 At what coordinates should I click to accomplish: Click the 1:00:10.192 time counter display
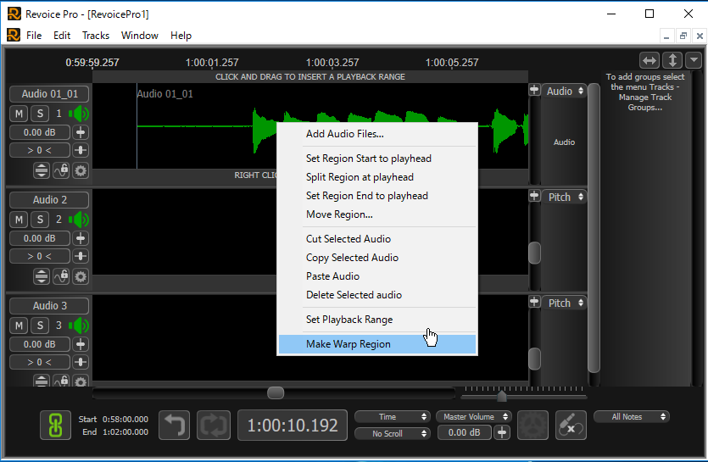293,425
